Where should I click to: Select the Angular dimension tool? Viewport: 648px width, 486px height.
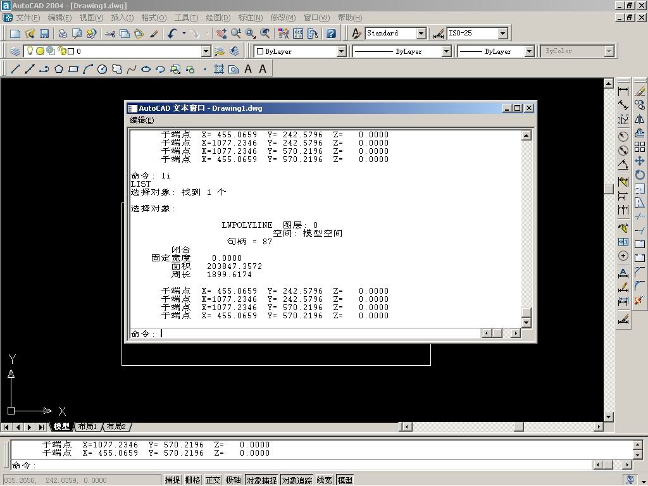pos(623,164)
